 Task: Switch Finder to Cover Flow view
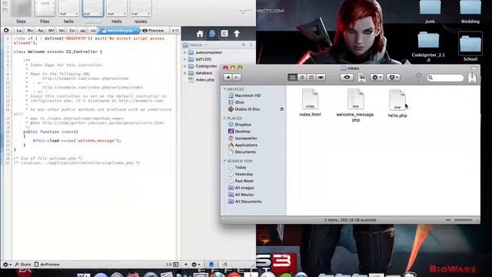coord(321,77)
